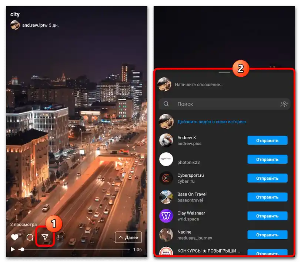
Task: Tap Nadine's profile avatar
Action: pos(166,235)
